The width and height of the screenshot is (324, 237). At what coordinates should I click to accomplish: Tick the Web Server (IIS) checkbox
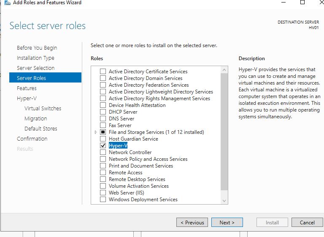pos(103,193)
